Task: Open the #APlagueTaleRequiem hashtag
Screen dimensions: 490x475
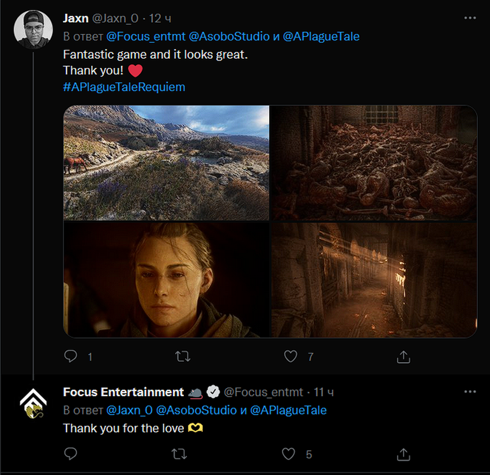Action: pyautogui.click(x=124, y=87)
